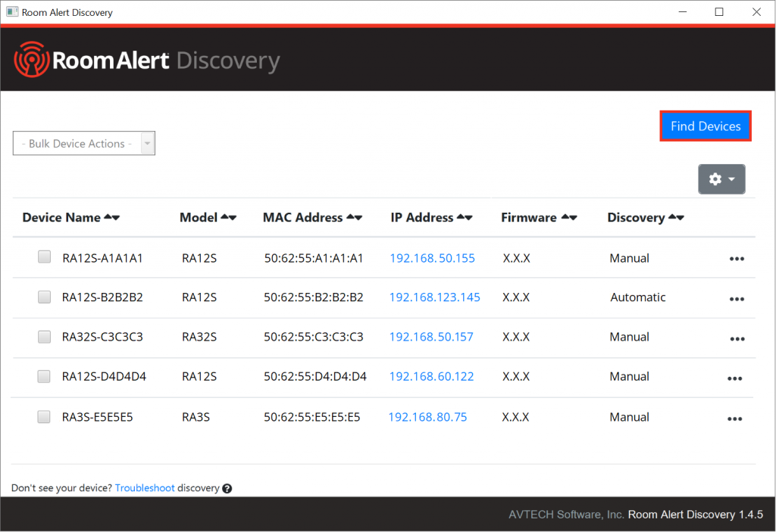
Task: Open the three-dot menu for RA12S-D4D4D4
Action: (734, 378)
